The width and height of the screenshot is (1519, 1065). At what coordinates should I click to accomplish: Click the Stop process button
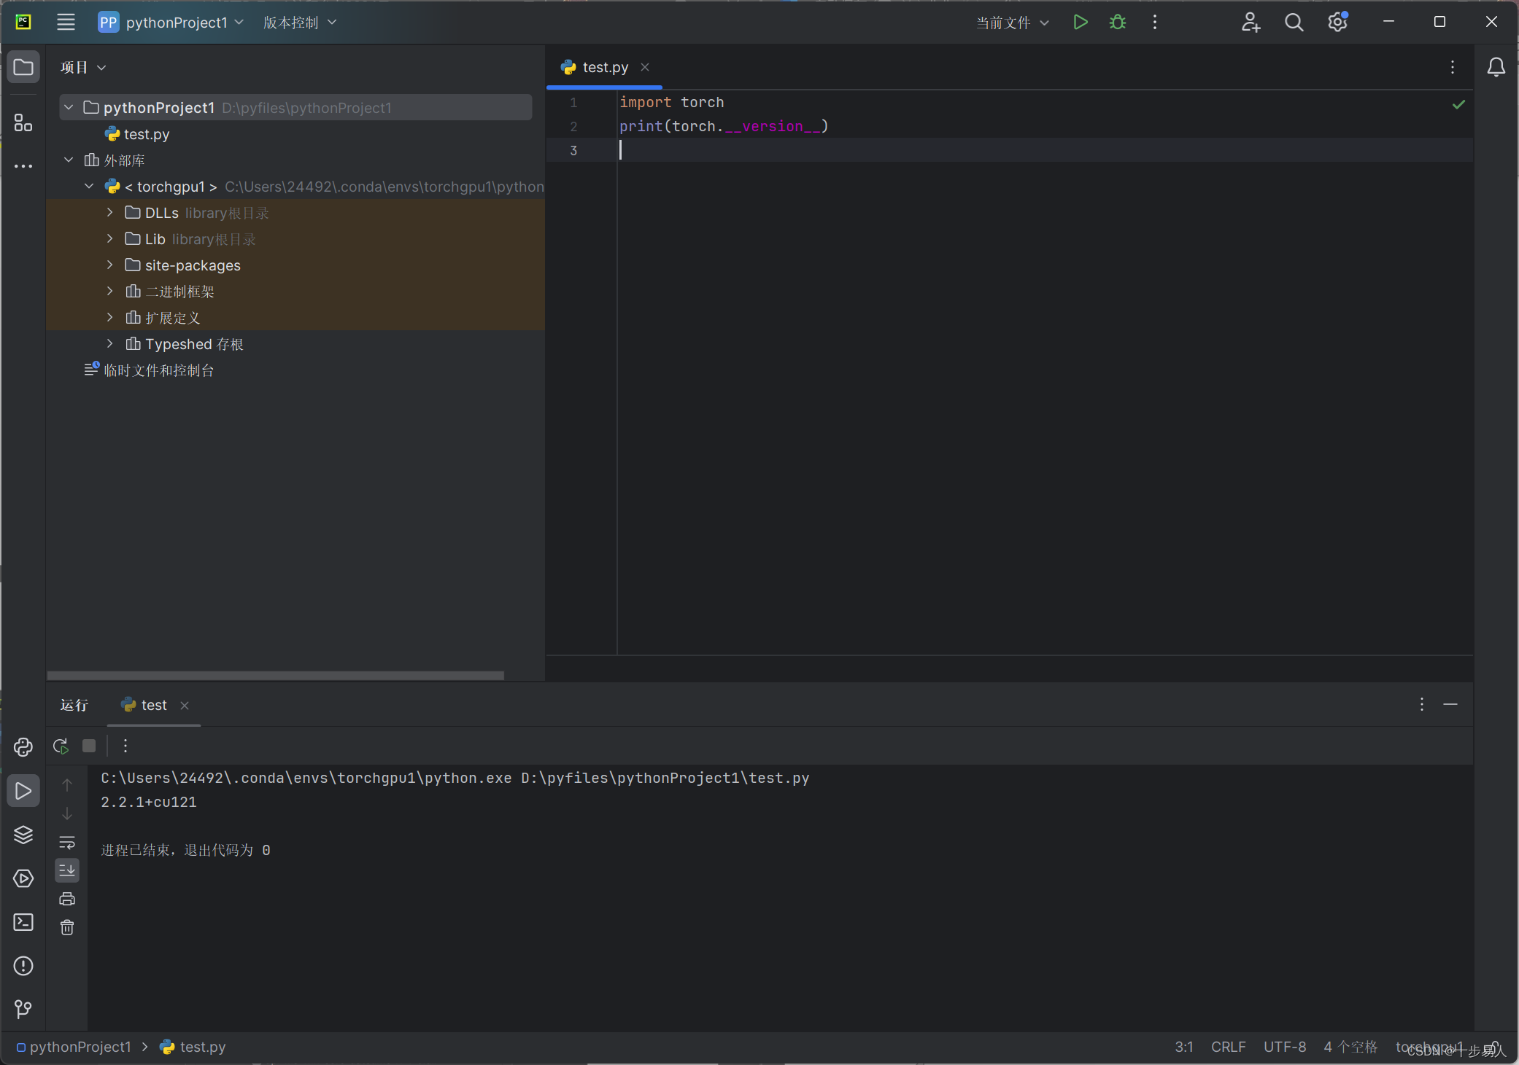(x=90, y=746)
